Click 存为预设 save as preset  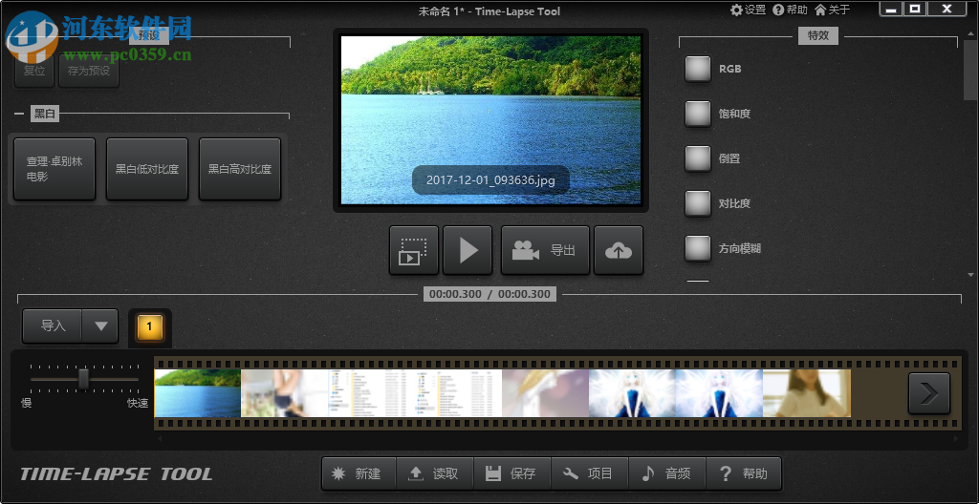click(89, 71)
